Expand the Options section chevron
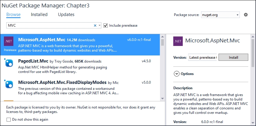The width and height of the screenshot is (256, 126). [177, 74]
